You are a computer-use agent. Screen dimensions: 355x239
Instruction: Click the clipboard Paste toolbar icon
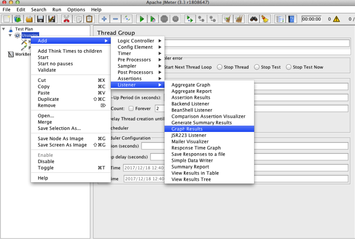click(89, 19)
